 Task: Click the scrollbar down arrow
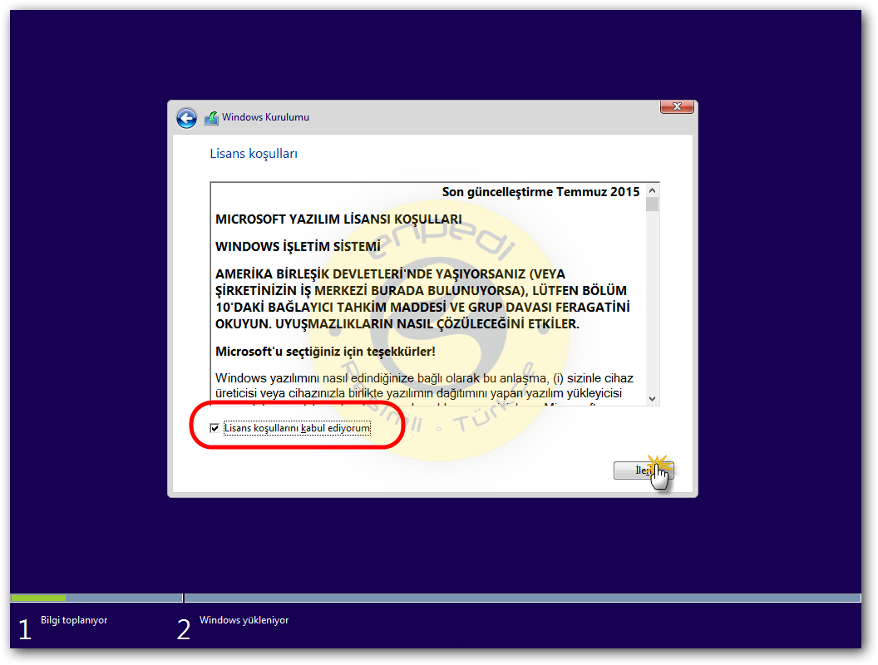(x=654, y=399)
